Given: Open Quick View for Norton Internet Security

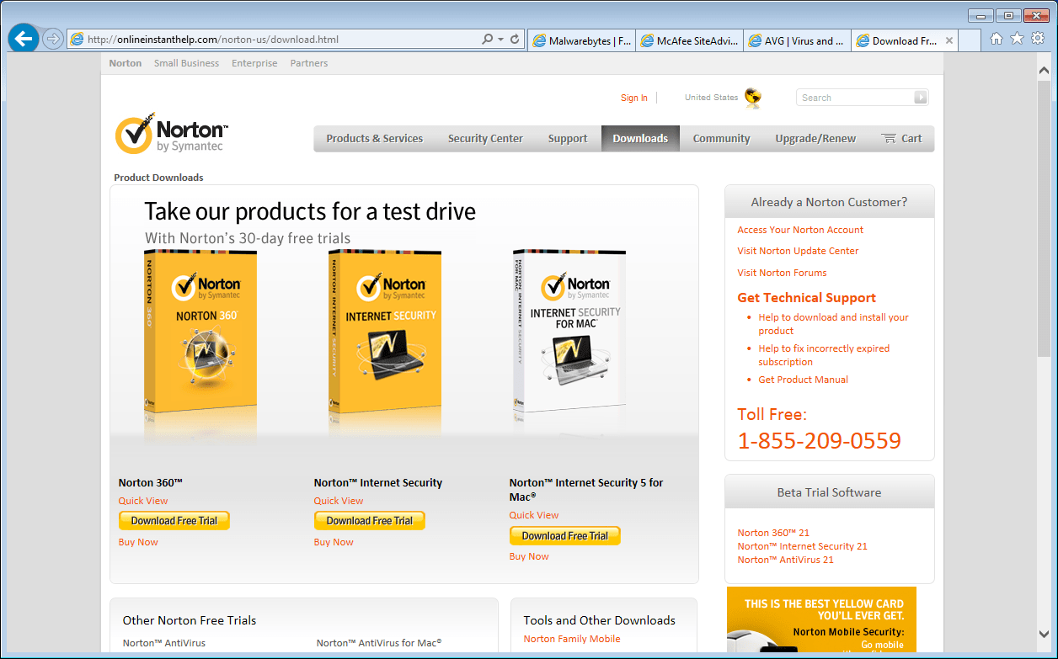Looking at the screenshot, I should (339, 501).
